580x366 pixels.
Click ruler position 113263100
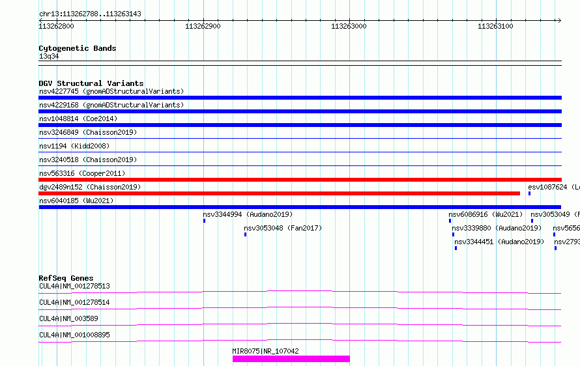point(495,26)
